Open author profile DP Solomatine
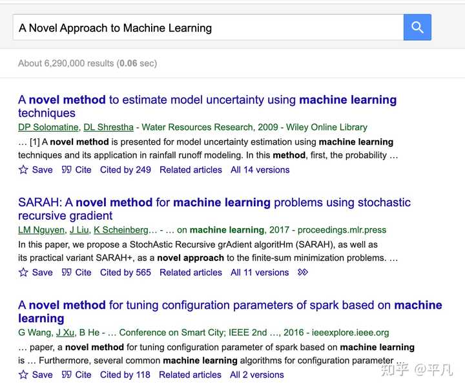 point(48,127)
